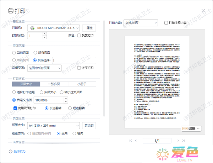Go to last preview page
The image size is (213, 163).
click(x=184, y=141)
